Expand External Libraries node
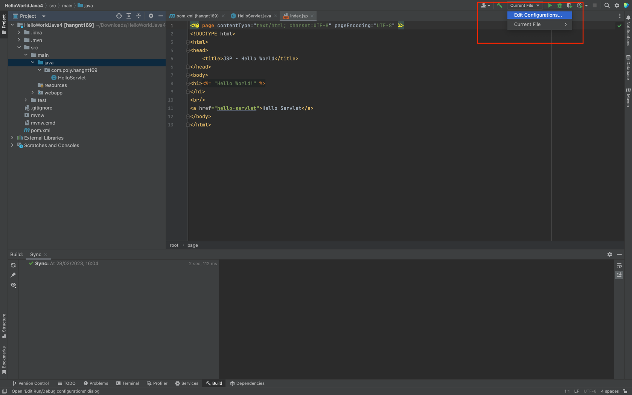The width and height of the screenshot is (632, 395). coord(12,138)
